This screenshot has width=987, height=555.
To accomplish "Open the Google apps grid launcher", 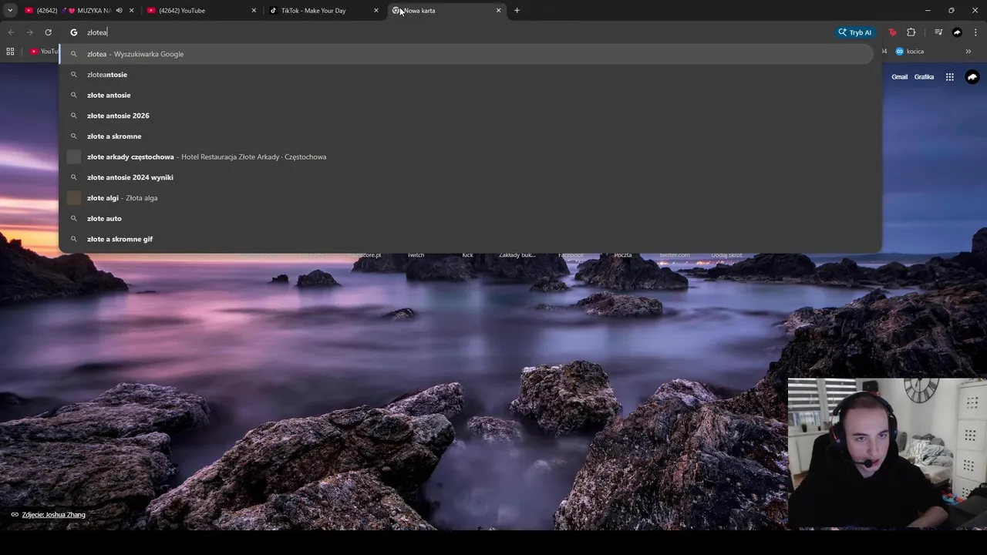I will tap(950, 77).
